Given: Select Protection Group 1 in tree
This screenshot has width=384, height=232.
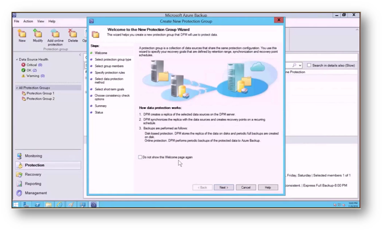Looking at the screenshot, I should click(38, 94).
